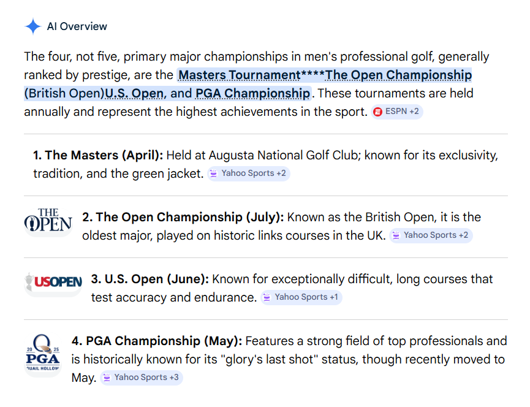
Task: Select the "2. The Open Championship (July)" heading
Action: [x=181, y=217]
